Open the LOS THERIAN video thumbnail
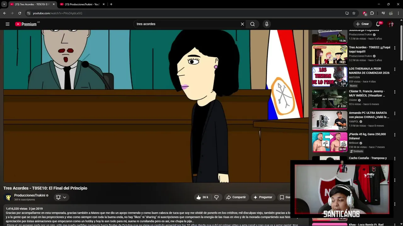Image resolution: width=403 pixels, height=226 pixels. (330, 76)
